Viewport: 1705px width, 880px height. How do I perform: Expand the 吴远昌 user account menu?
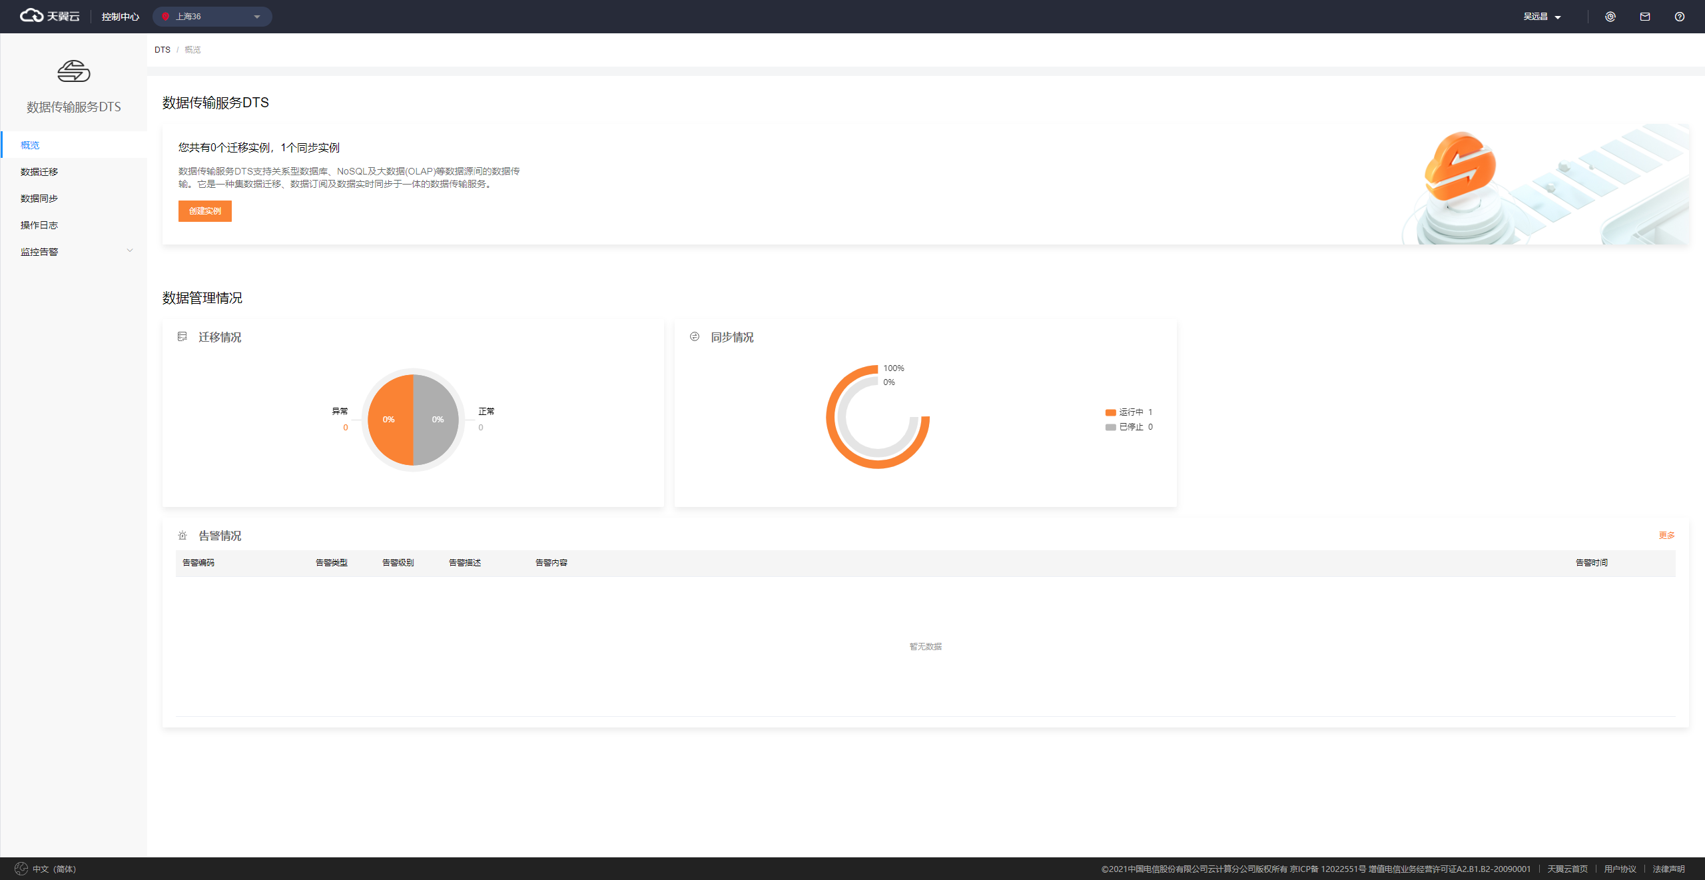tap(1541, 17)
